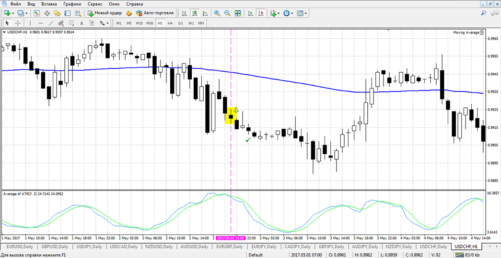Tile chart windows with grid icon
Screen dimensions: 501x258
238,13
